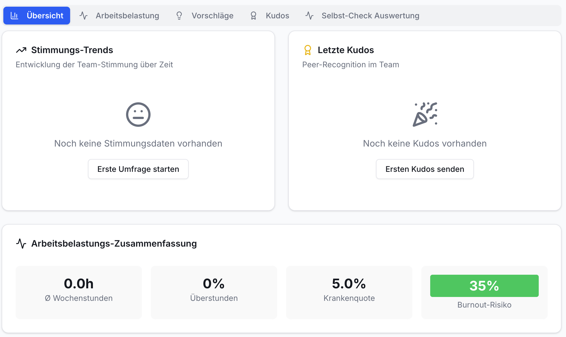This screenshot has width=566, height=337.
Task: Select the Kudos tab
Action: click(270, 16)
